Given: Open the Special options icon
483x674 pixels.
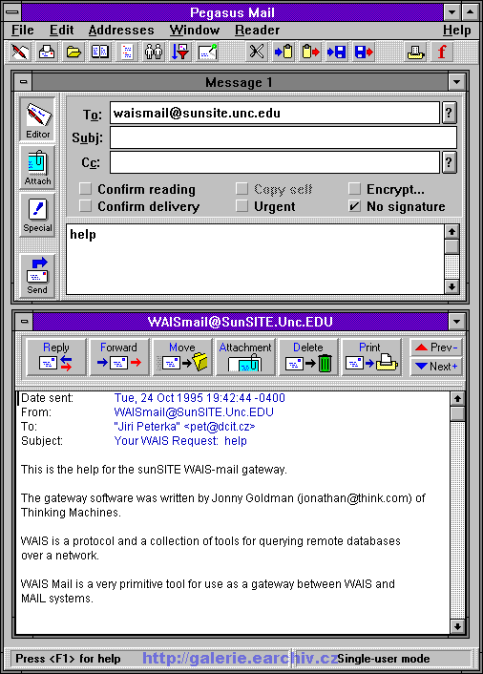Looking at the screenshot, I should tap(37, 215).
